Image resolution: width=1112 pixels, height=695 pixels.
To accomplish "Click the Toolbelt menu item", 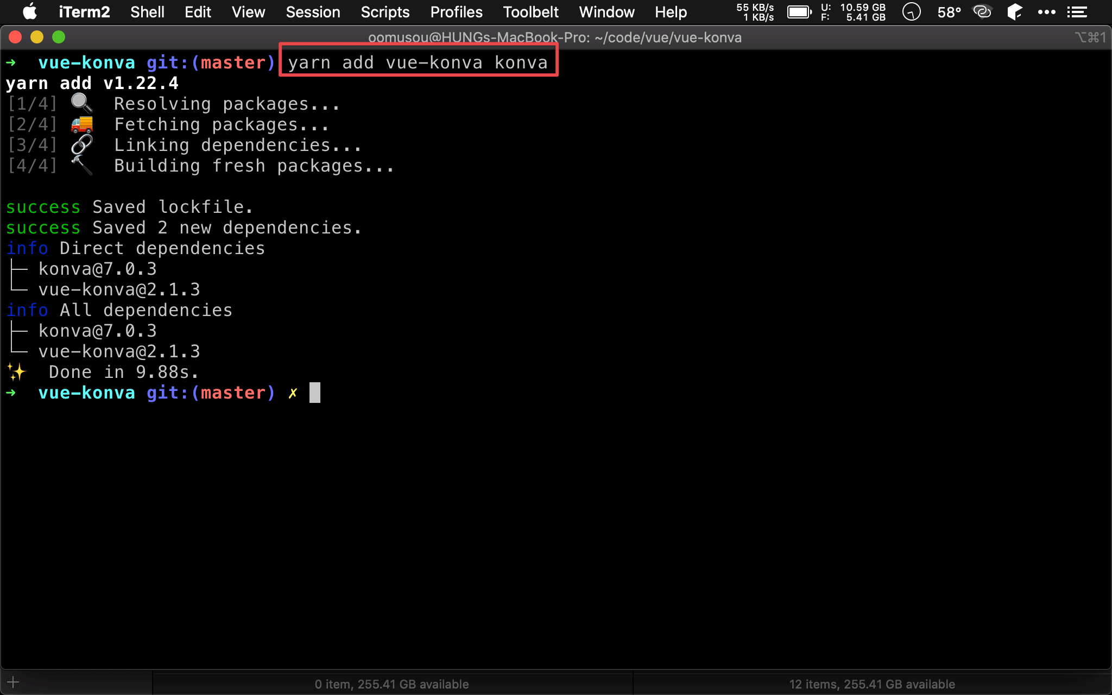I will coord(530,11).
